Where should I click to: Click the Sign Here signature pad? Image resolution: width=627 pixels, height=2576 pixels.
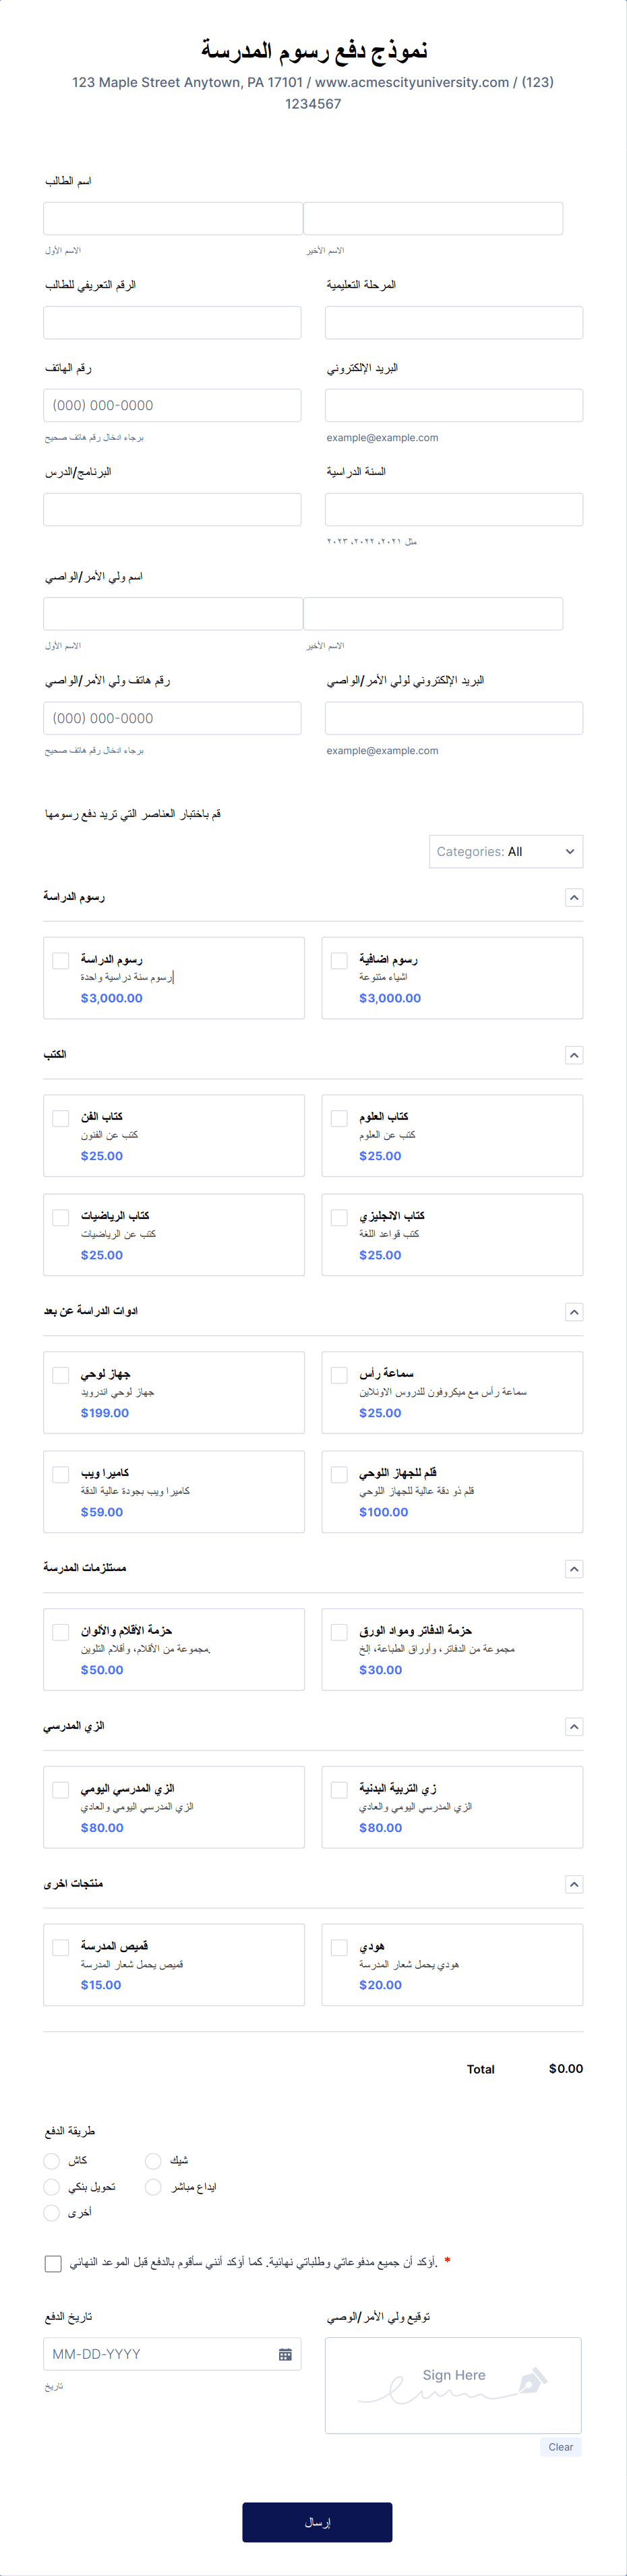453,2385
